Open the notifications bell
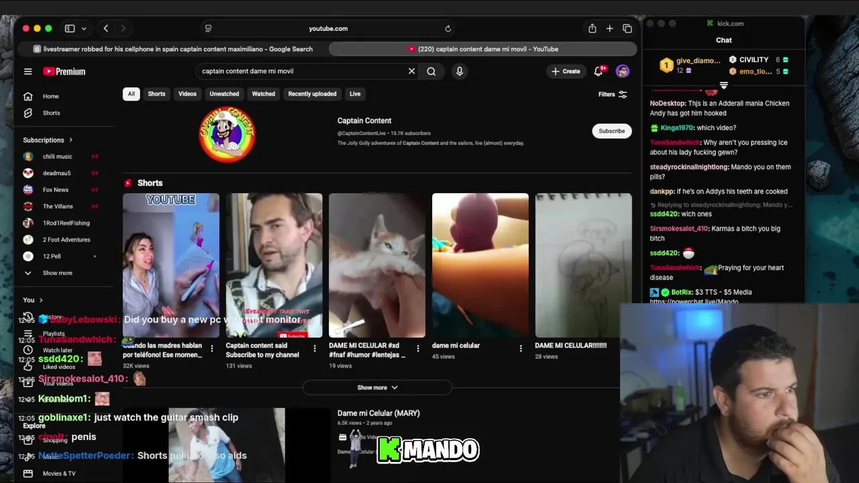This screenshot has height=483, width=859. (599, 71)
